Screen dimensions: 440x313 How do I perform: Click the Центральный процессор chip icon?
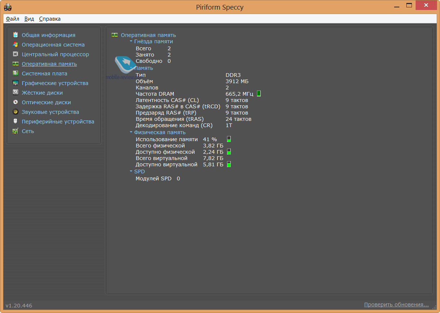pos(16,54)
